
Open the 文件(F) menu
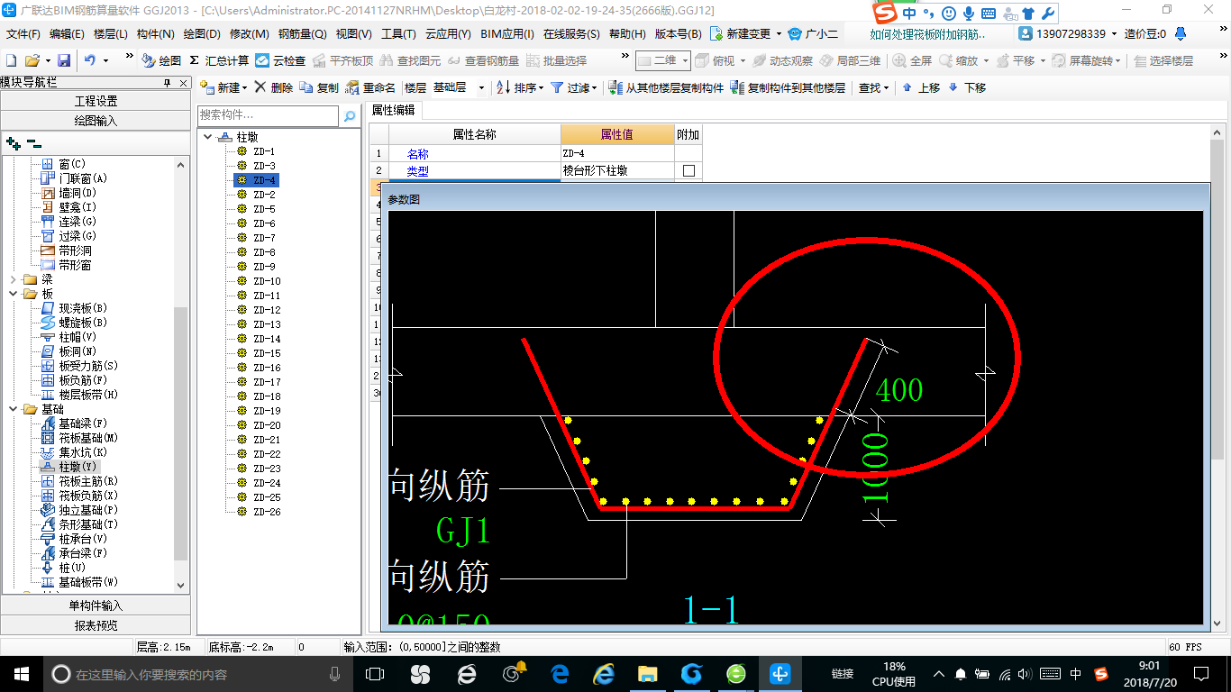(x=23, y=33)
